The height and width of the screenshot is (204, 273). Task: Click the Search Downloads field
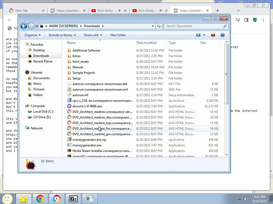pyautogui.click(x=196, y=26)
